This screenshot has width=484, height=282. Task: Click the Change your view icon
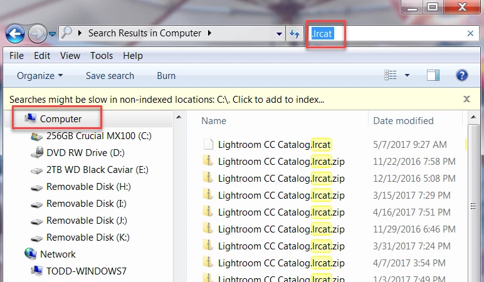pyautogui.click(x=391, y=75)
